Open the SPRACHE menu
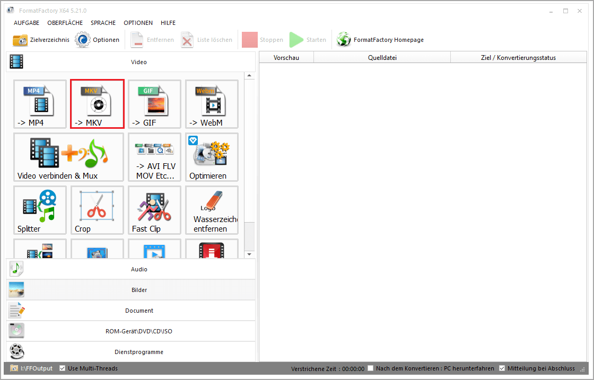The height and width of the screenshot is (380, 594). (103, 23)
